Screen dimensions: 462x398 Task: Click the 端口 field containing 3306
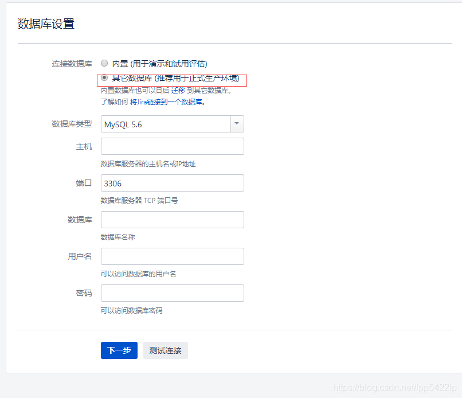pyautogui.click(x=172, y=183)
